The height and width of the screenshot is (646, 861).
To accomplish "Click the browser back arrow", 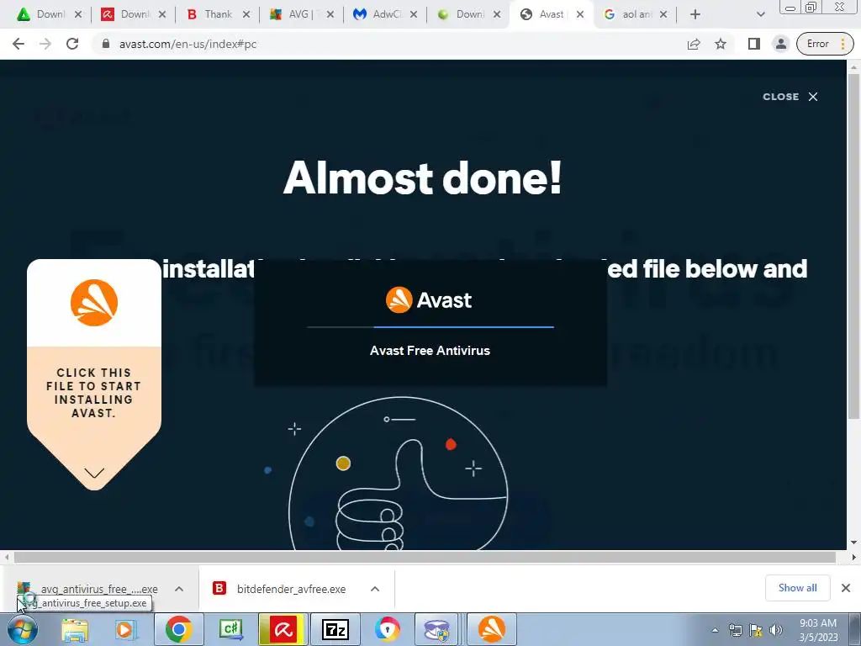I will [18, 44].
